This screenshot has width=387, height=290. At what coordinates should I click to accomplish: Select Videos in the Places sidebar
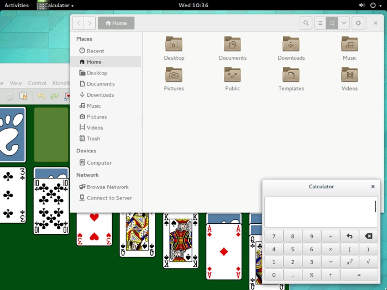pos(106,128)
